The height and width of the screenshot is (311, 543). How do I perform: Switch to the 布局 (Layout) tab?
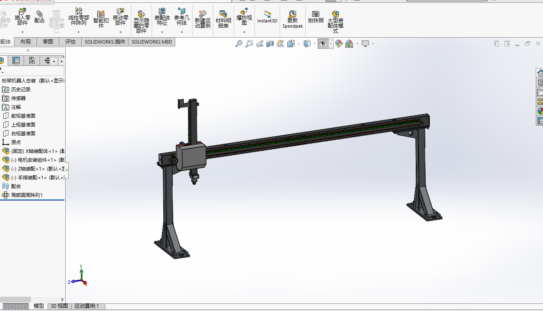click(25, 42)
